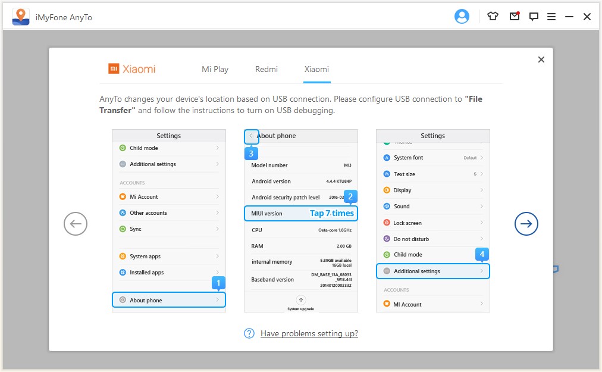Click the back chevron in About phone header
The width and height of the screenshot is (602, 372).
pyautogui.click(x=251, y=136)
